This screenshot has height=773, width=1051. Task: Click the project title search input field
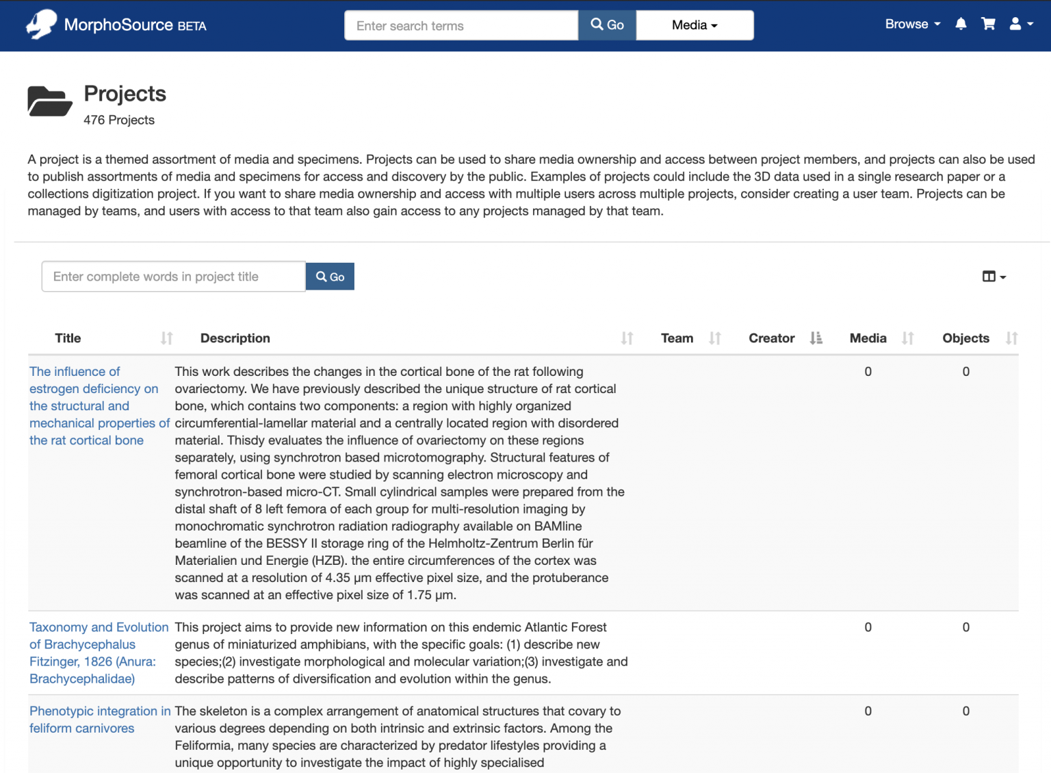173,276
